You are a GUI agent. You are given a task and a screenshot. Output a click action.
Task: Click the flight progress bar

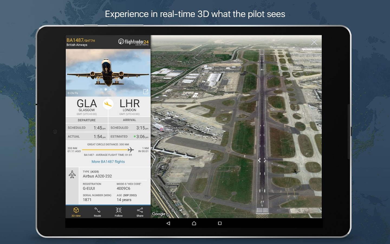click(x=108, y=150)
